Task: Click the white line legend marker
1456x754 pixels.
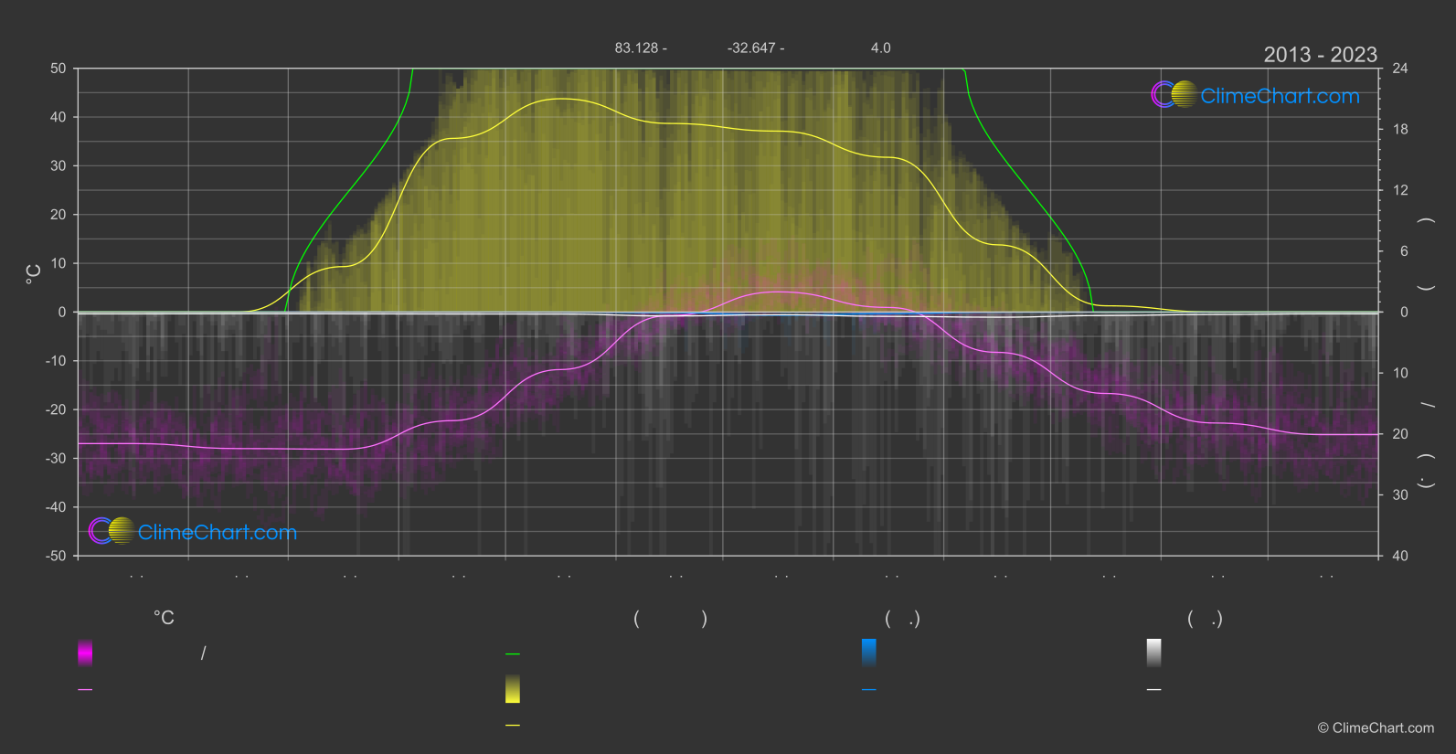Action: (1153, 690)
